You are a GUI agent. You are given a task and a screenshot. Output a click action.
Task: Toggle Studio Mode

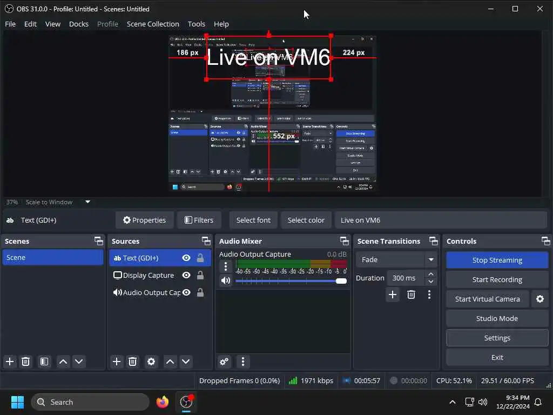pyautogui.click(x=497, y=318)
